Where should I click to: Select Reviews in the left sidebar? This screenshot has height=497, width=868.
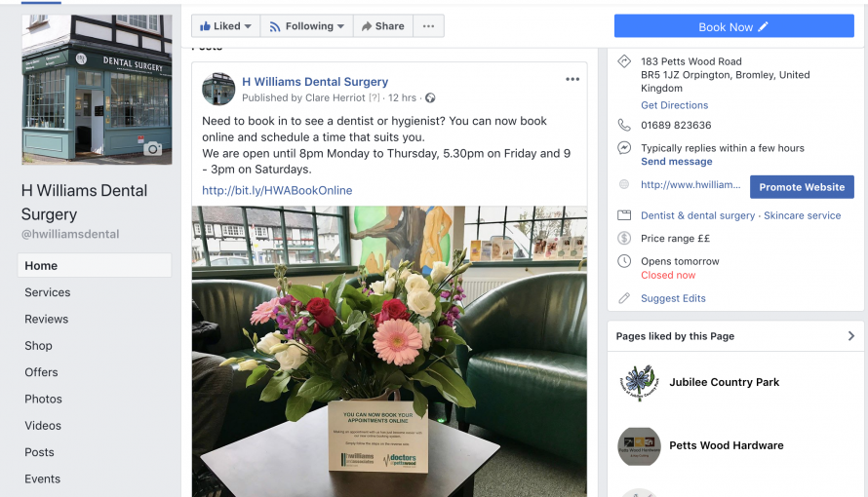coord(47,319)
